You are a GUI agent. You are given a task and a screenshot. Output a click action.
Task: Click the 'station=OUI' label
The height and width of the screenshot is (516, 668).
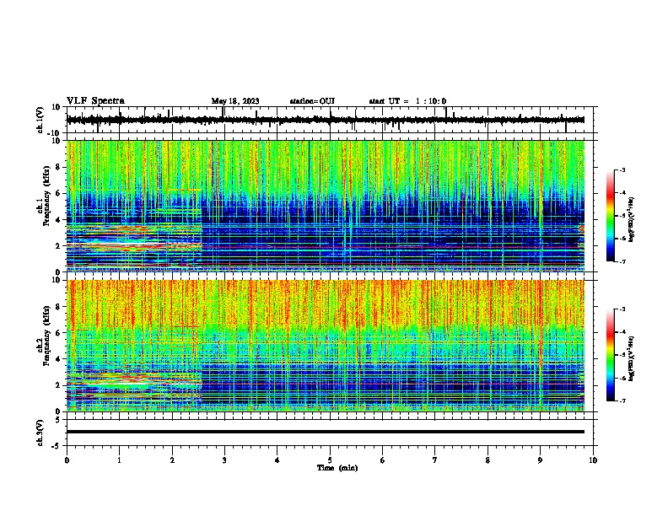point(312,101)
